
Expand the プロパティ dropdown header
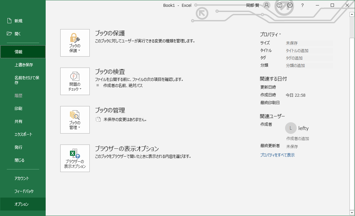pos(270,34)
